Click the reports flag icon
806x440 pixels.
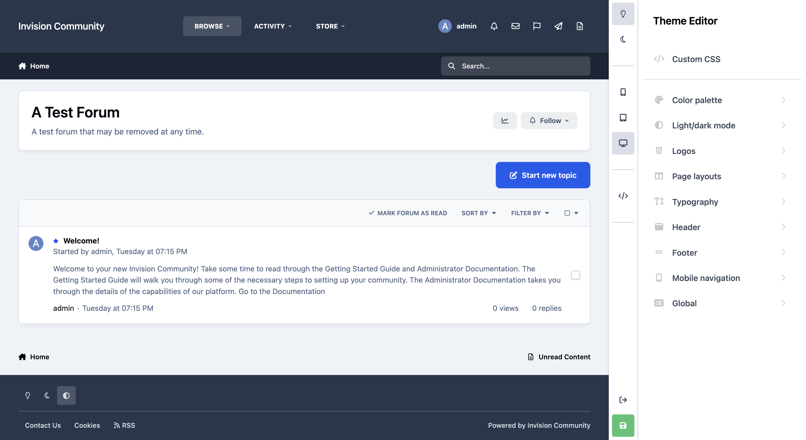pos(537,26)
